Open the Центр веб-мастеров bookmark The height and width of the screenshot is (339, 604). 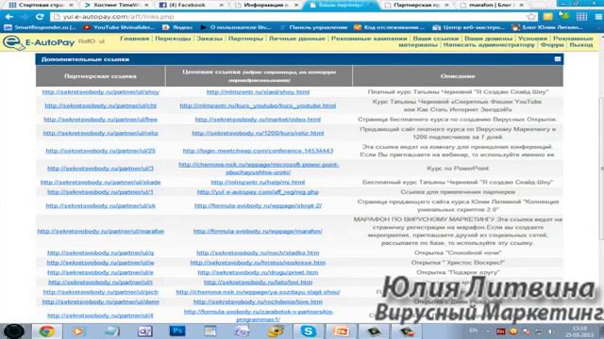tap(468, 27)
